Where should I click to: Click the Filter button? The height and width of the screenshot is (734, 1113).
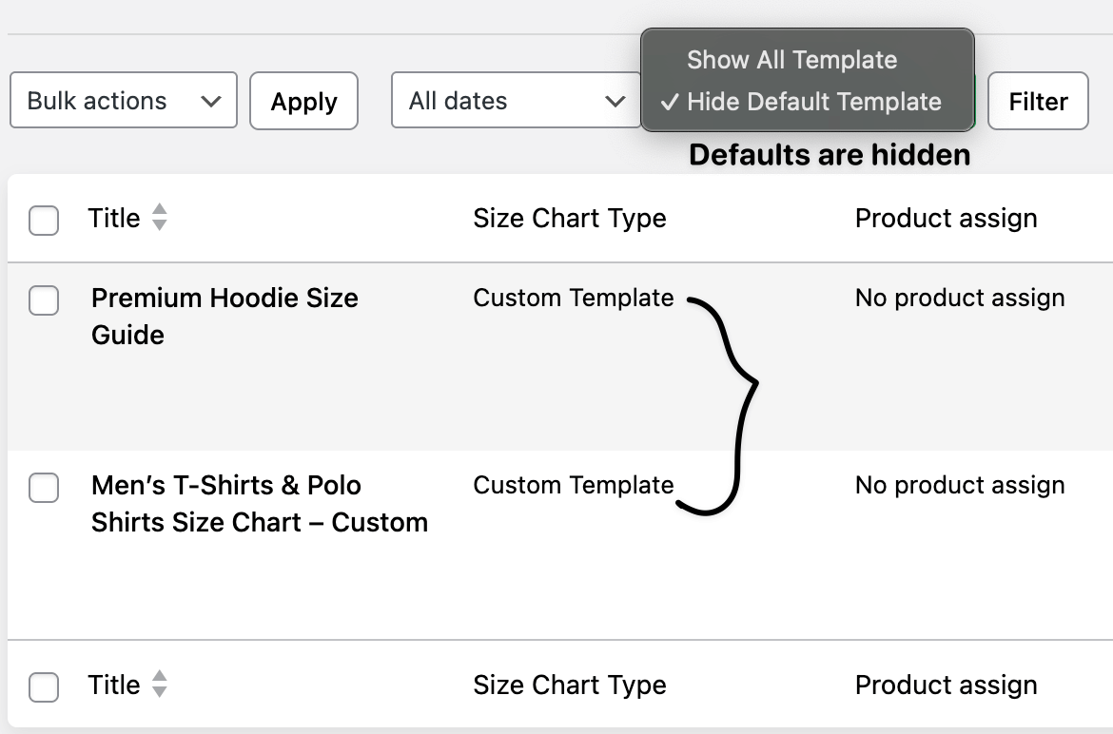tap(1038, 100)
